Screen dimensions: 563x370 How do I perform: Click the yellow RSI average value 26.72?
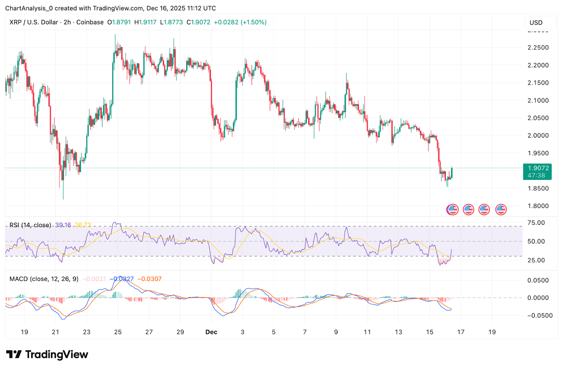(83, 225)
